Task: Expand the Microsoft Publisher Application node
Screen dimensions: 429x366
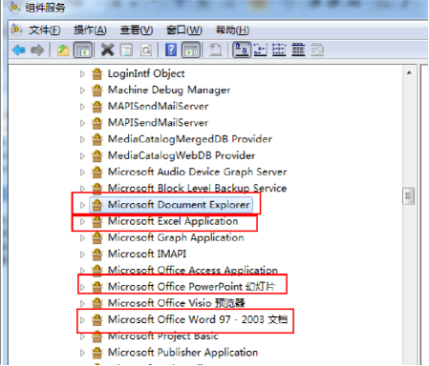Action: point(82,353)
